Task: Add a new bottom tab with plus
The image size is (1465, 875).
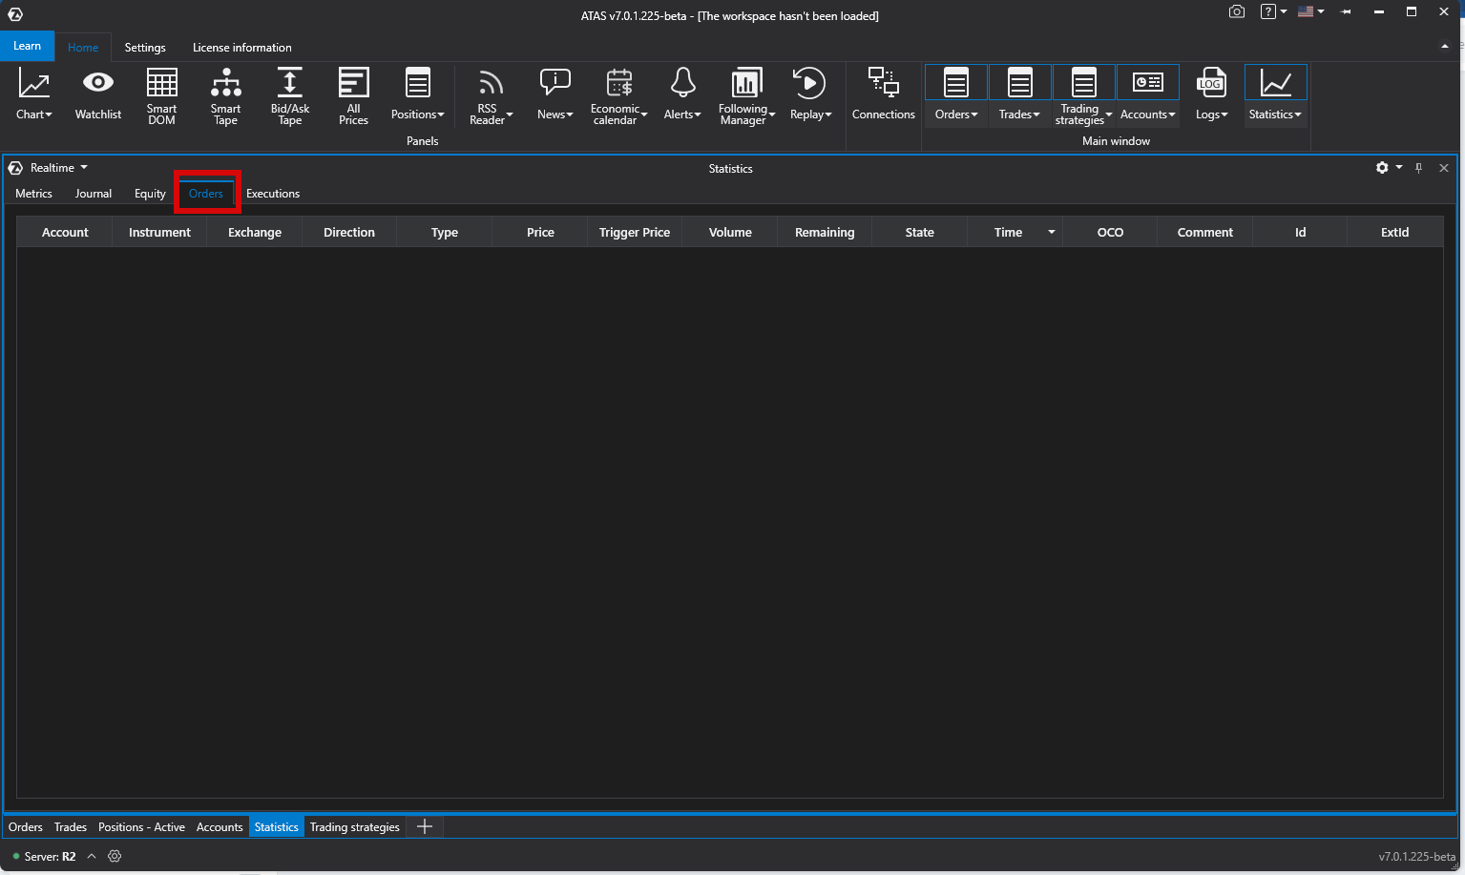Action: click(425, 826)
